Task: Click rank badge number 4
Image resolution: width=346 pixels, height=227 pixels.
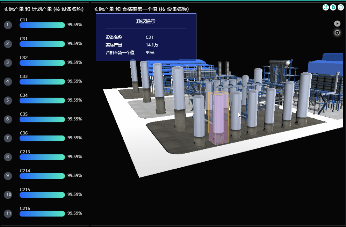Action: 8,82
